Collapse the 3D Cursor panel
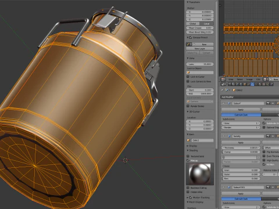The width and height of the screenshot is (279, 209). click(x=188, y=111)
